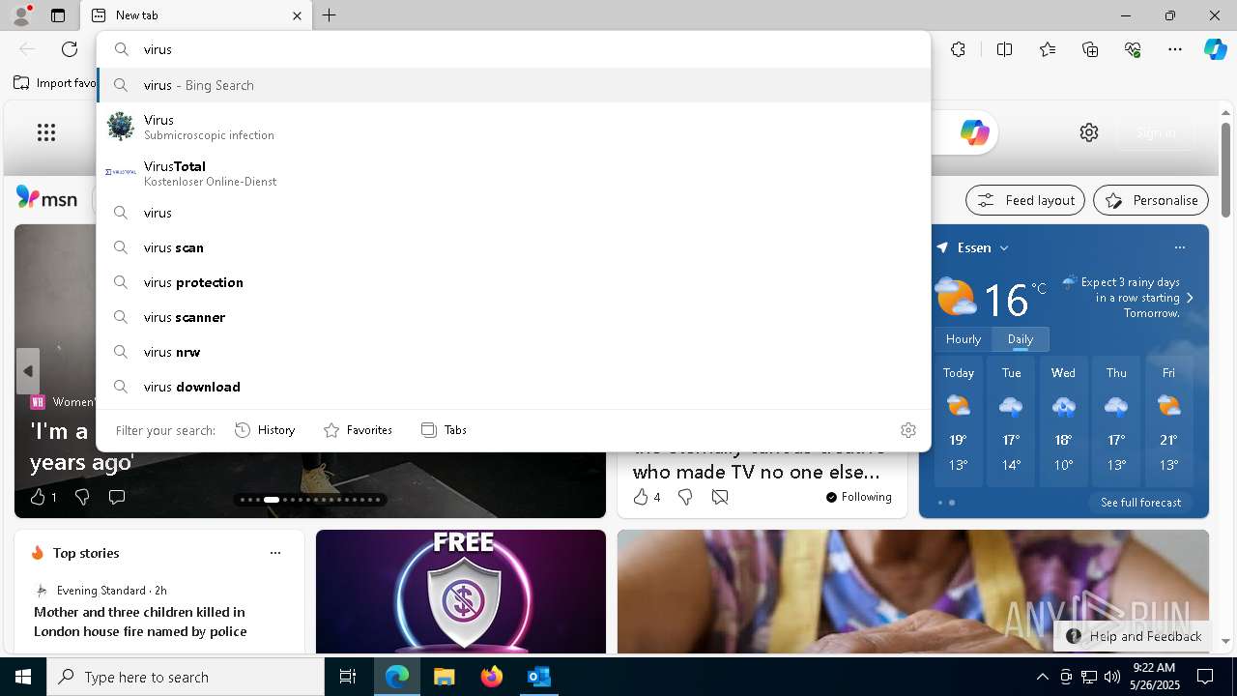Open search suggestion settings gear
This screenshot has width=1237, height=696.
[908, 430]
